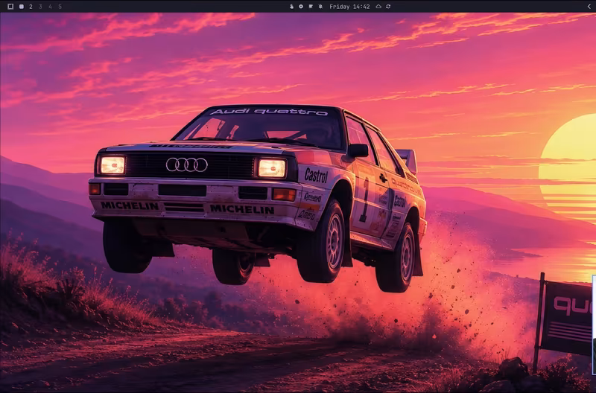This screenshot has width=596, height=393.
Task: Open the launcher icon at the bar's far left
Action: coord(10,7)
